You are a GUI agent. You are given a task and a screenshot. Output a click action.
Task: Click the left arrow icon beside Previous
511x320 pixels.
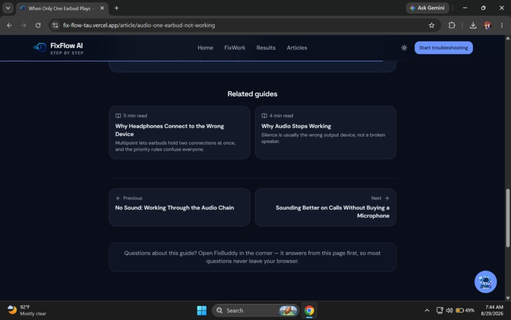click(x=119, y=198)
